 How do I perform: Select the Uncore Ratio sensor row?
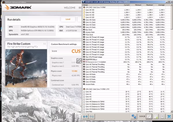[x=124, y=84]
